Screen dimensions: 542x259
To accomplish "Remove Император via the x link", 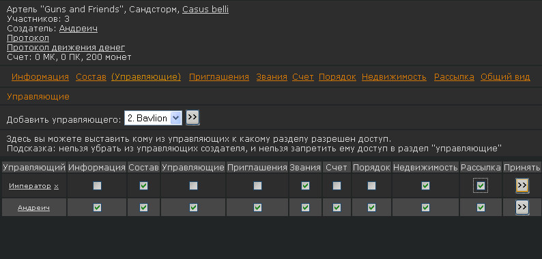I will 57,186.
